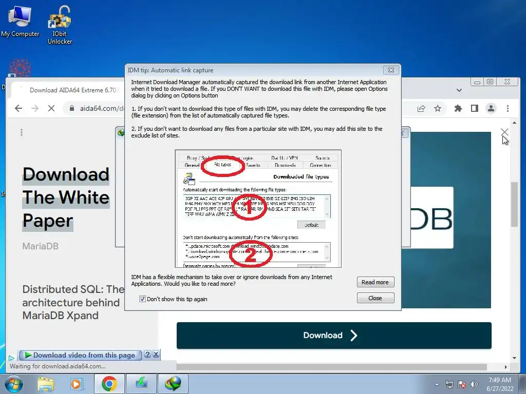Click the scroll up arrow on page
Image resolution: width=526 pixels, height=394 pixels.
(x=514, y=123)
